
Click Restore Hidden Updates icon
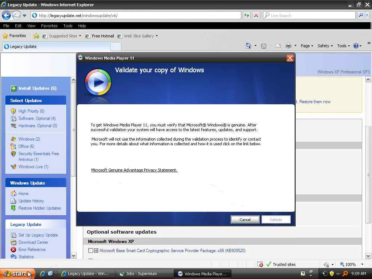click(13, 208)
